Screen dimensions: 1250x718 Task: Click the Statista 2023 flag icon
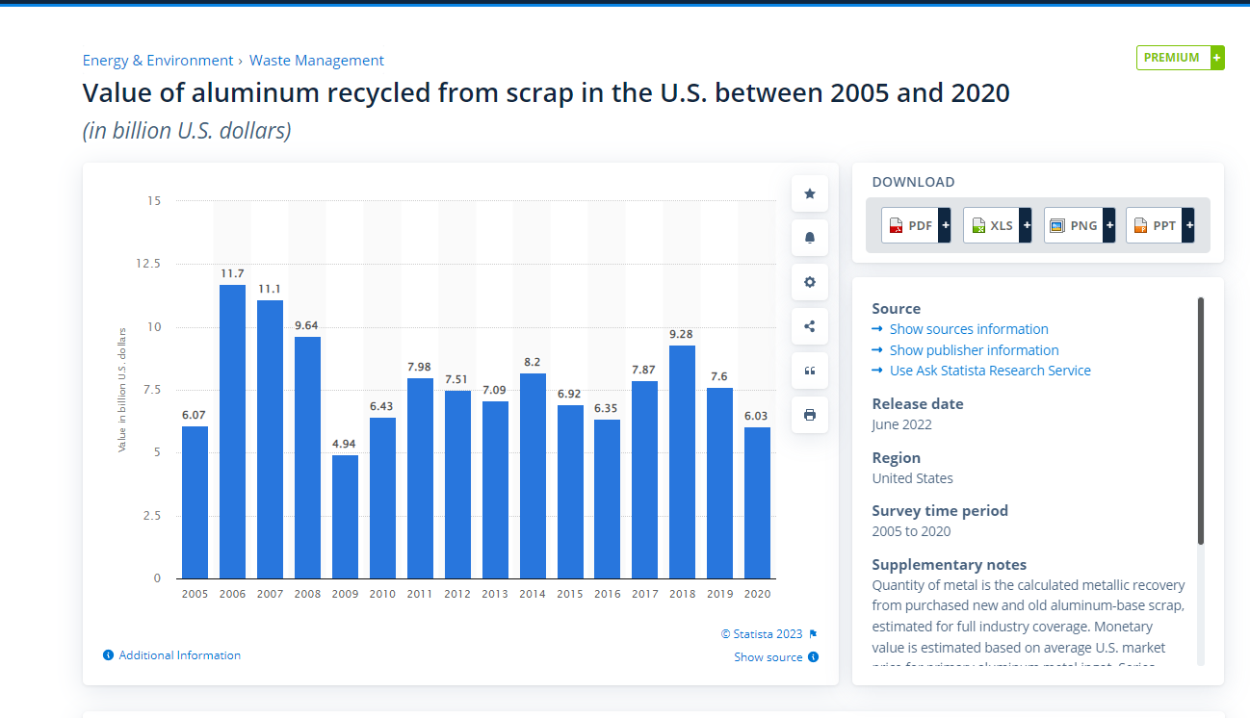pos(813,634)
